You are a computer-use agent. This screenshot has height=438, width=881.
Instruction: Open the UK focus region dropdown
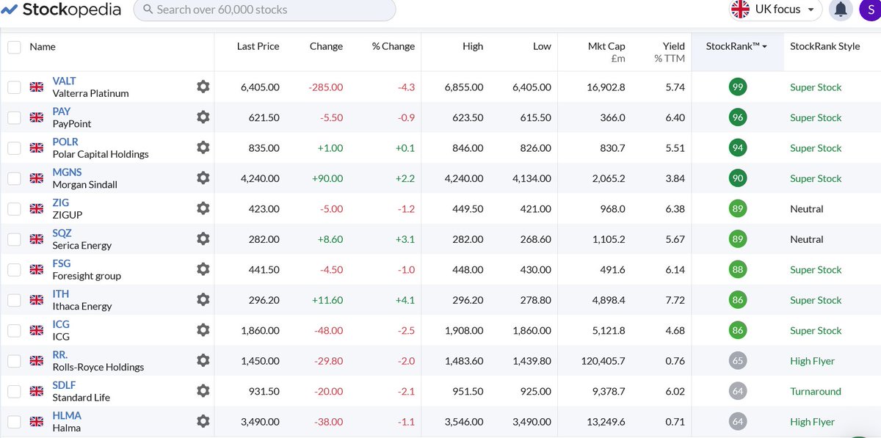[x=775, y=10]
